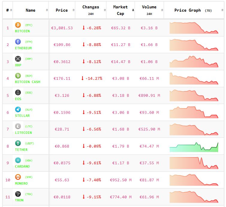
Task: Click the Ethereum diamond logo icon
Action: click(18, 42)
